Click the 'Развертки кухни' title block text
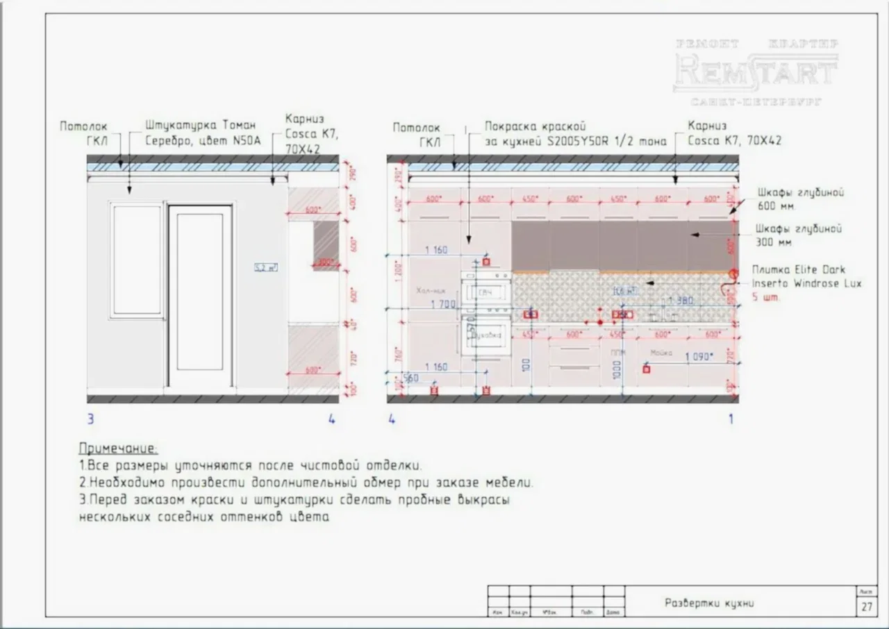Screen dimensions: 889x629 click(708, 603)
